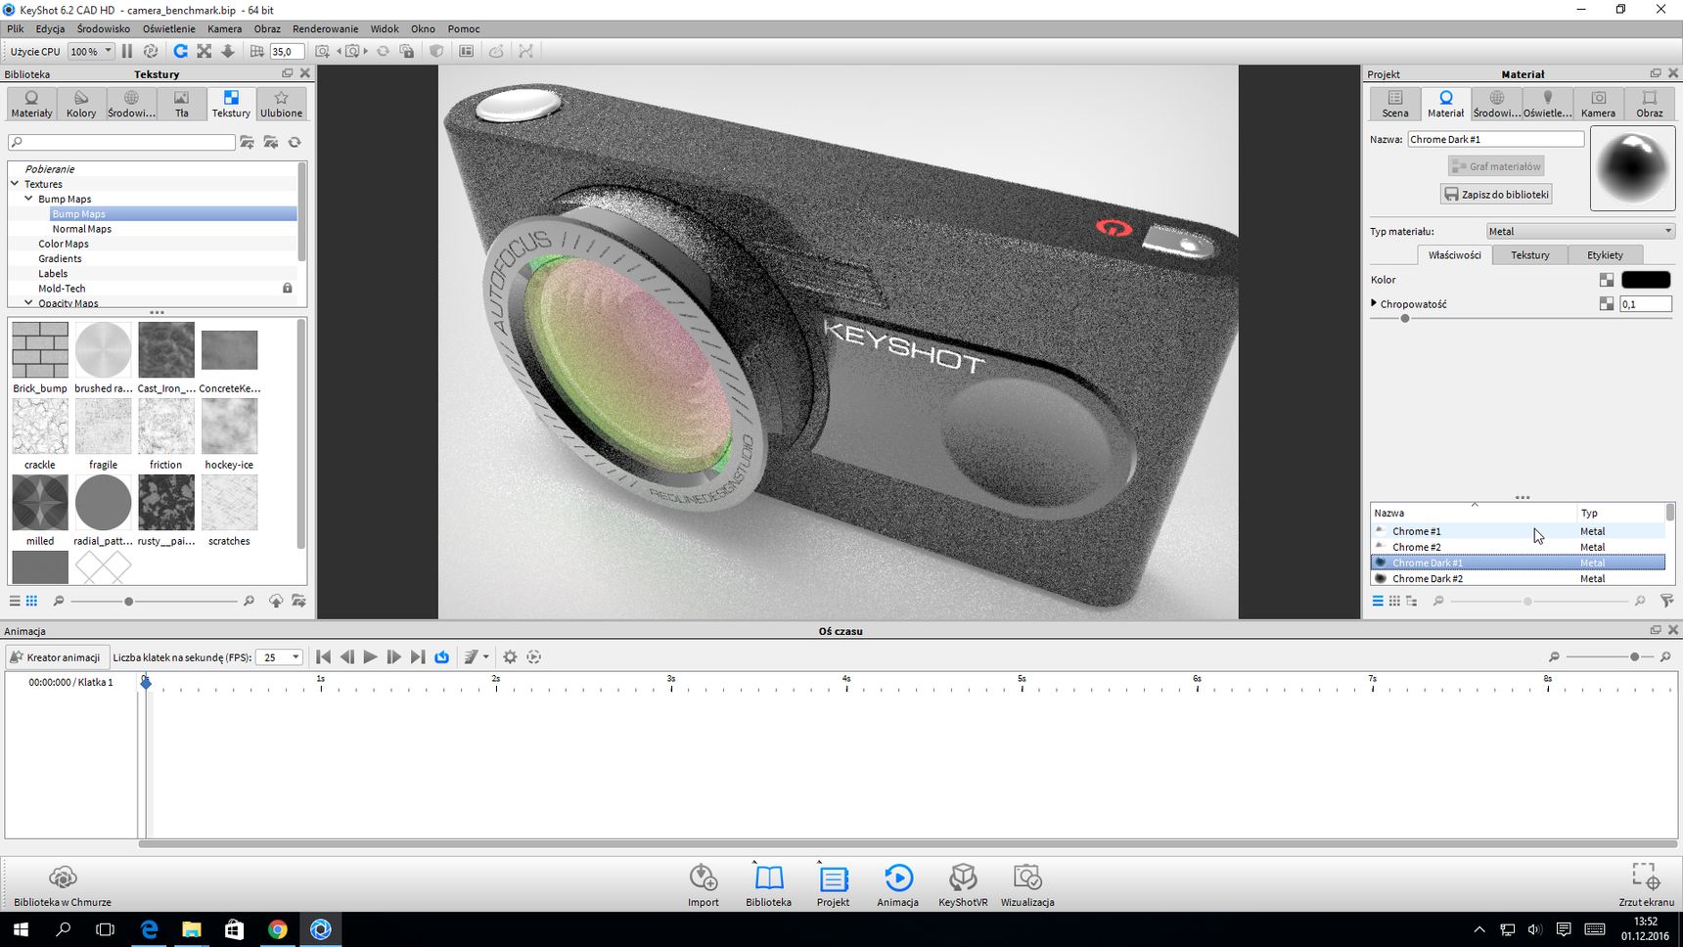Expand Chropowatość parameter

pos(1374,303)
